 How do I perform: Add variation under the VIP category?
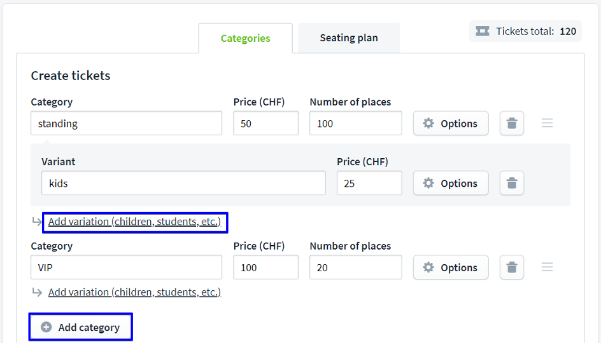pyautogui.click(x=134, y=292)
